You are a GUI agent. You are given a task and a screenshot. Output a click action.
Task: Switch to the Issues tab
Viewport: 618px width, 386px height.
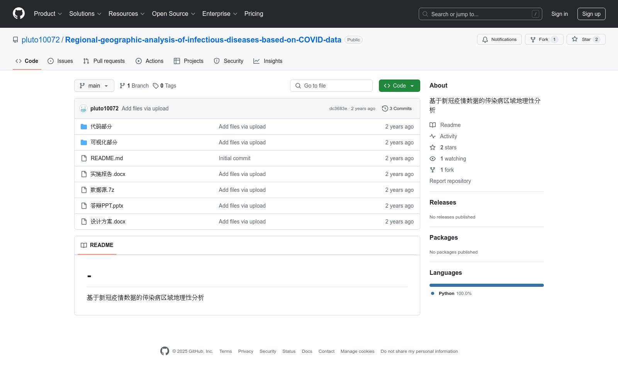coord(60,61)
